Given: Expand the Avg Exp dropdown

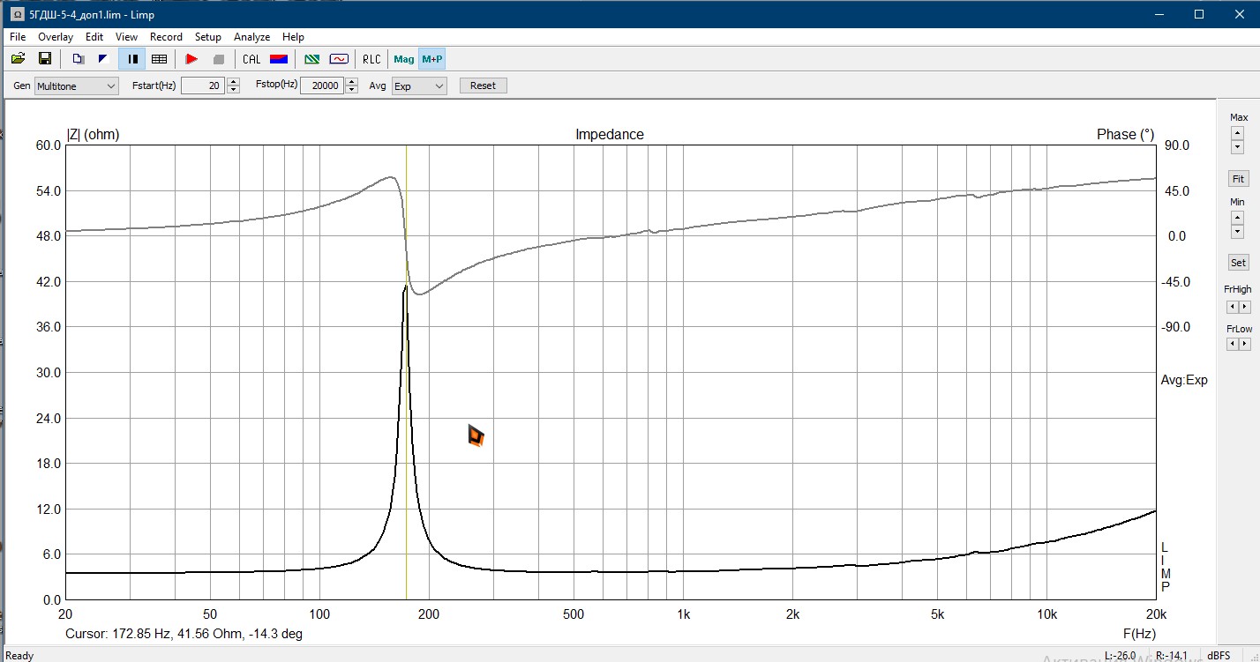Looking at the screenshot, I should click(x=419, y=86).
